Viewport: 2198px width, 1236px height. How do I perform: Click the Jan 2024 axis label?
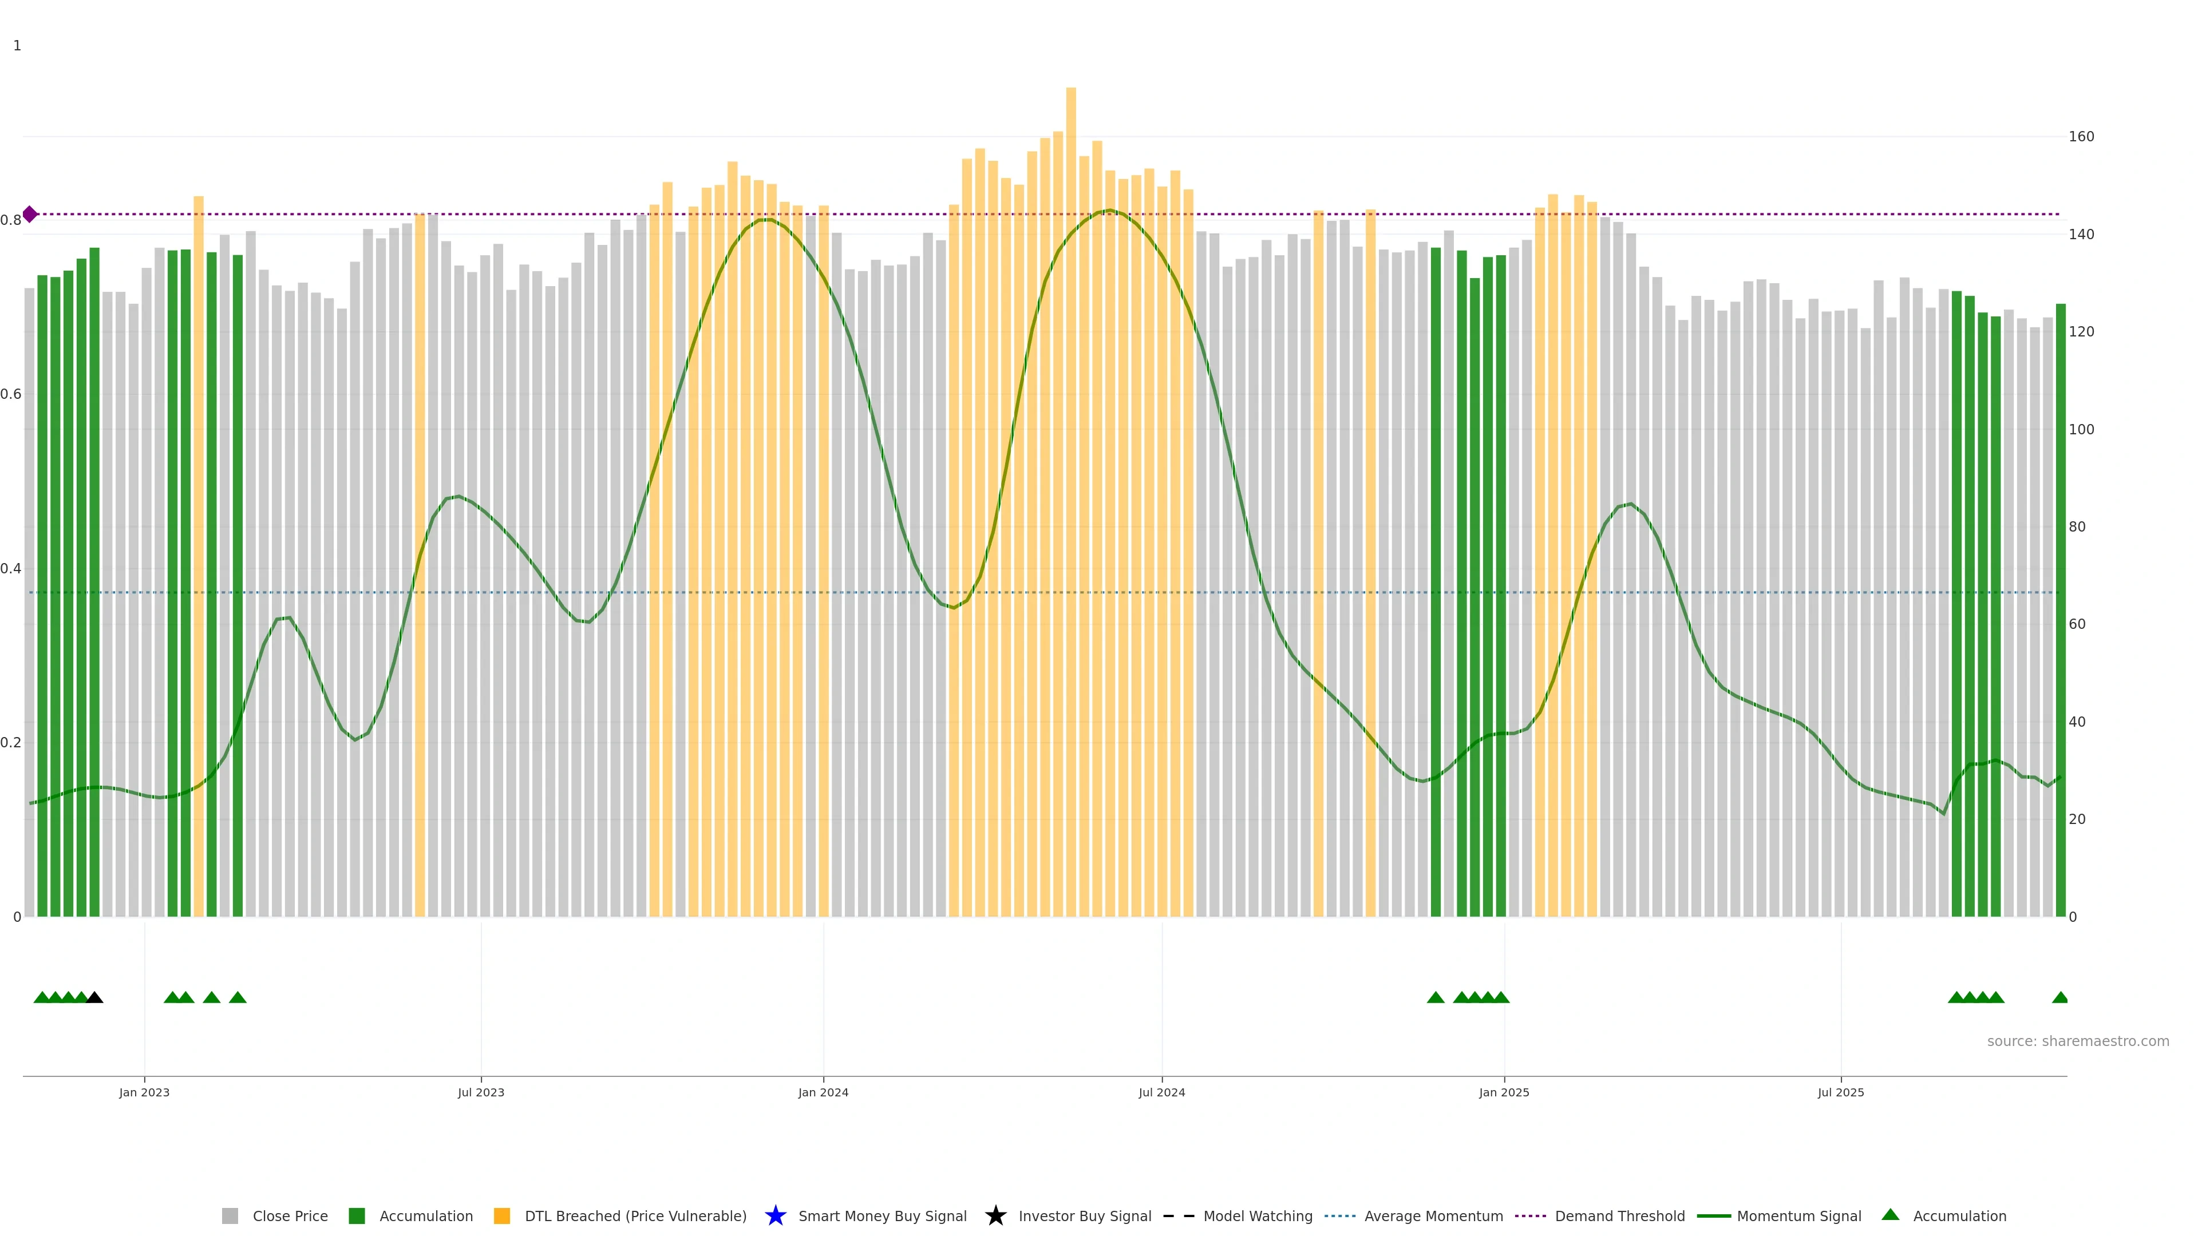point(823,1092)
